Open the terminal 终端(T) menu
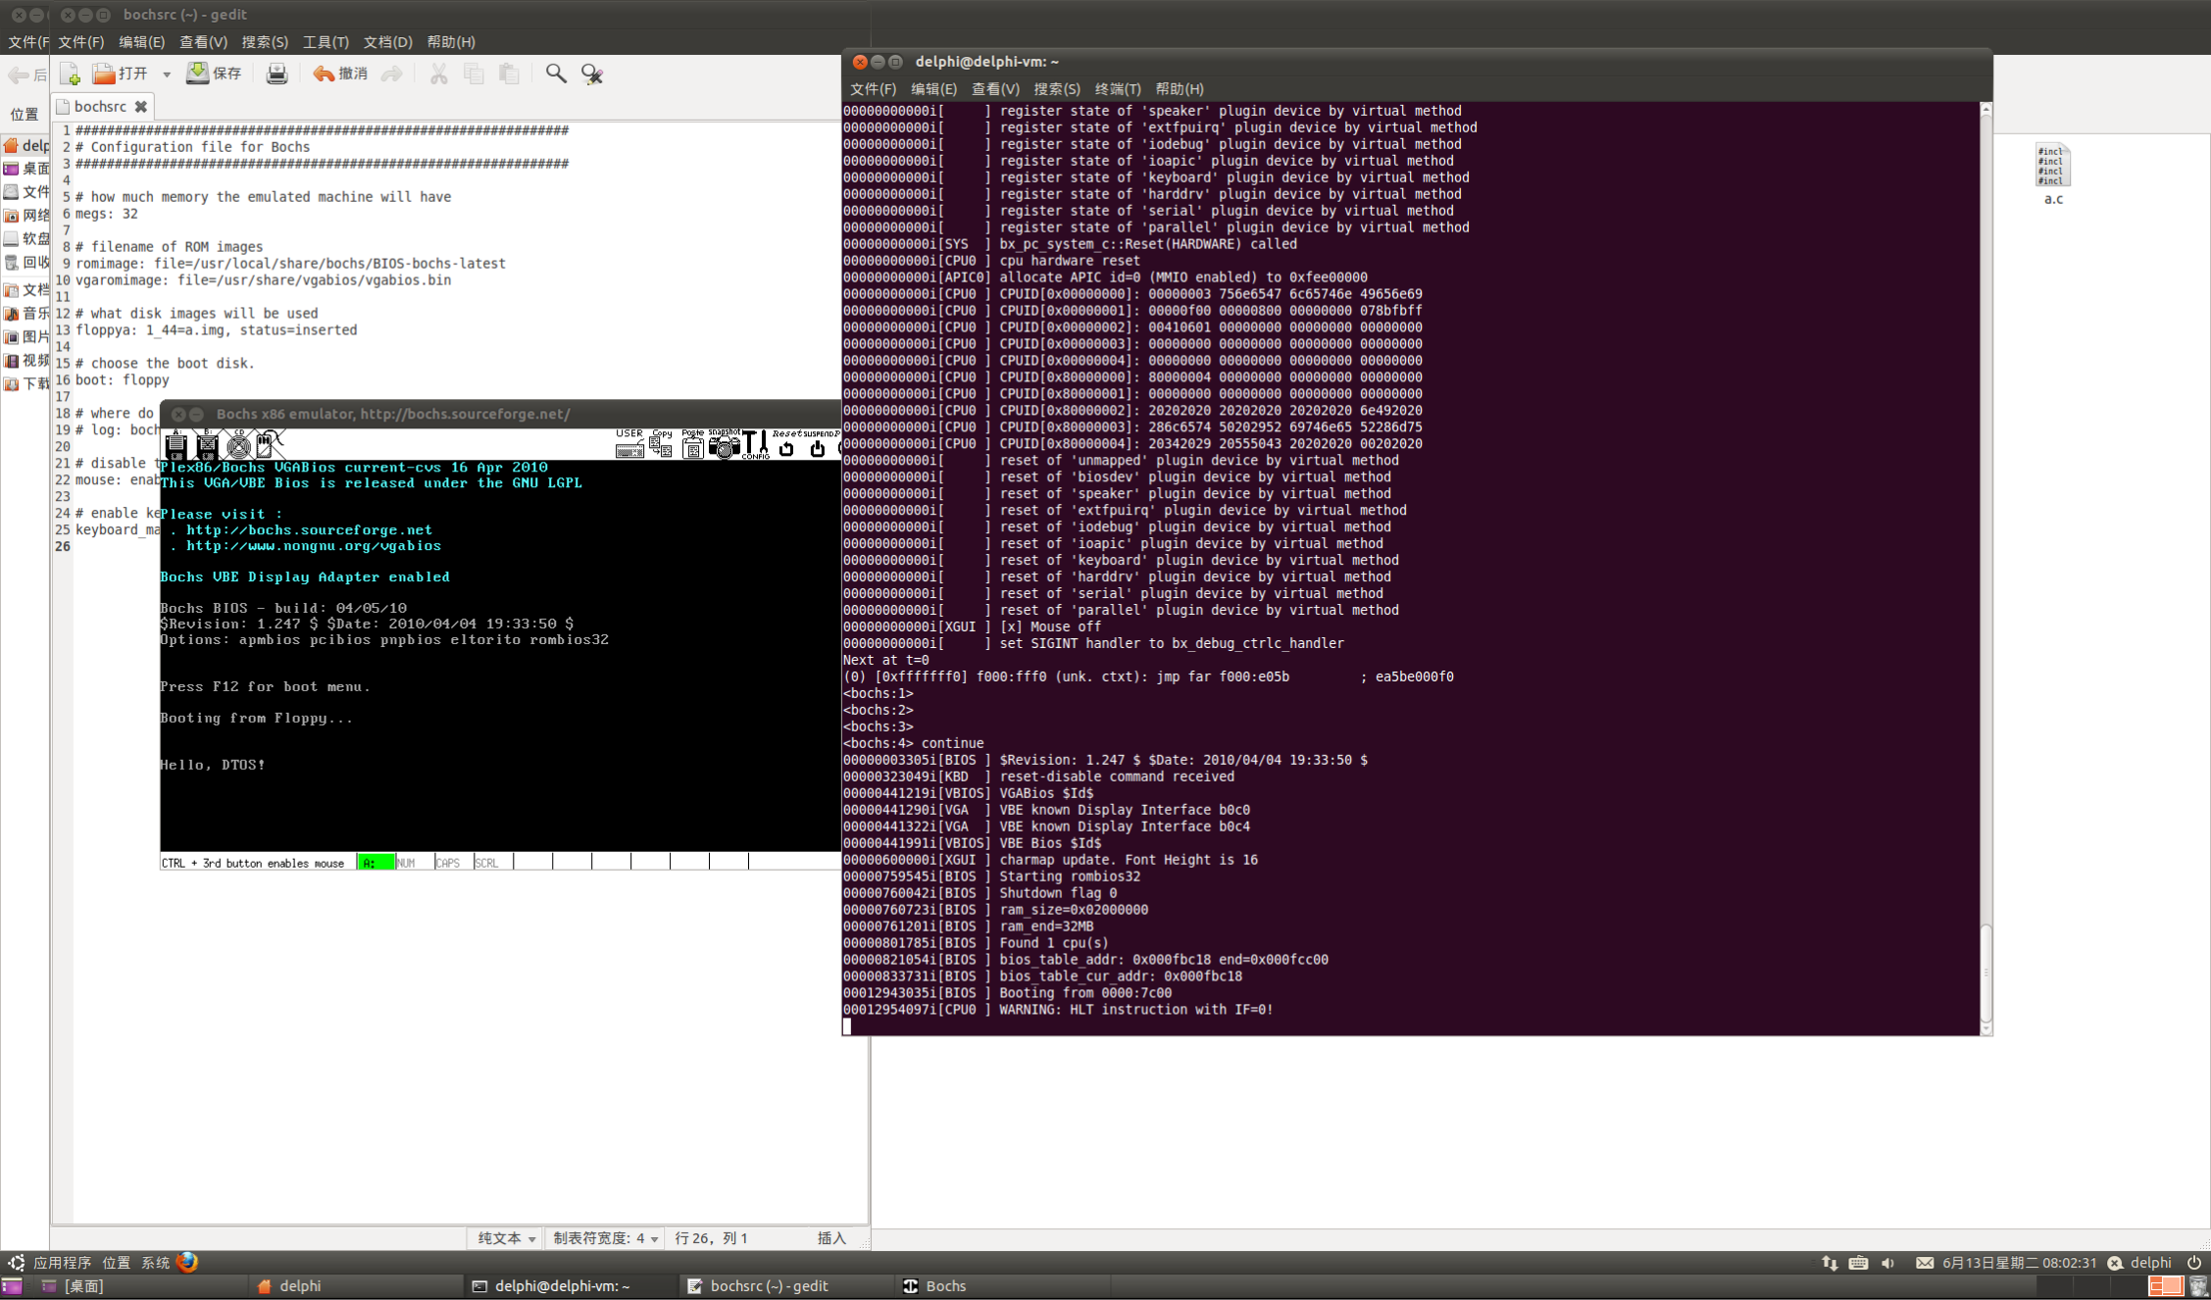 coord(1117,88)
